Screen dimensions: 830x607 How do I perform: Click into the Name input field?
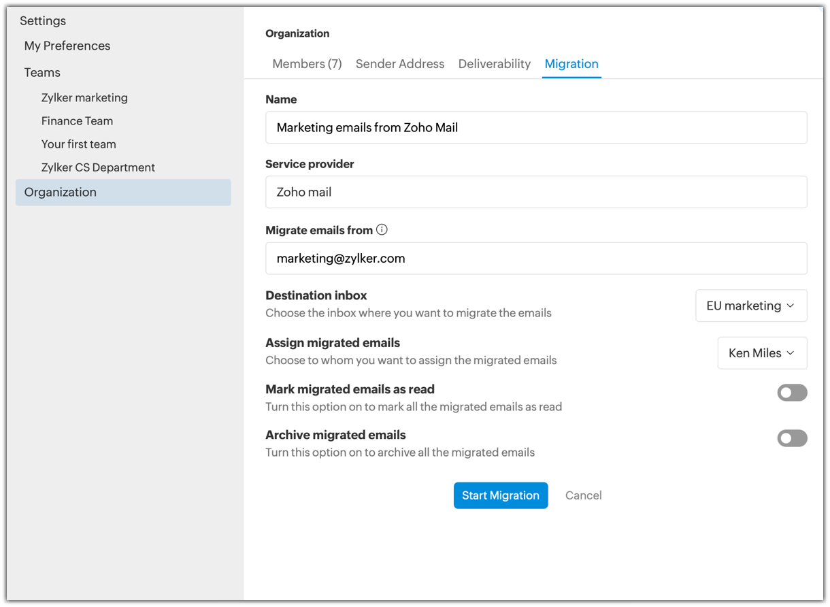[x=536, y=128]
